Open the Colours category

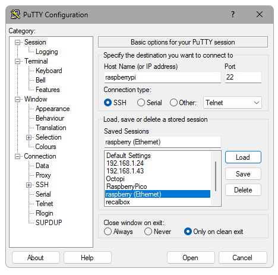[46, 147]
